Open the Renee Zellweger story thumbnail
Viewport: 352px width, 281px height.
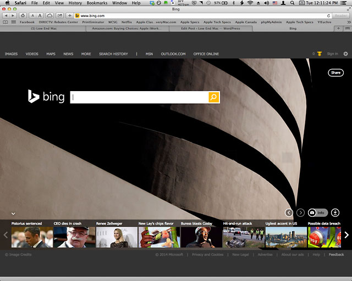(117, 237)
